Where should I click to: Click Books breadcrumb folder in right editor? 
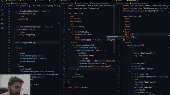pos(126,3)
